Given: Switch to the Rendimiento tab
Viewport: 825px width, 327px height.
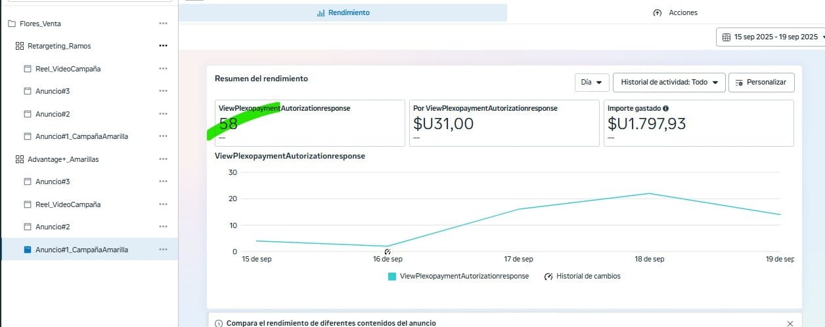Looking at the screenshot, I should tap(343, 12).
